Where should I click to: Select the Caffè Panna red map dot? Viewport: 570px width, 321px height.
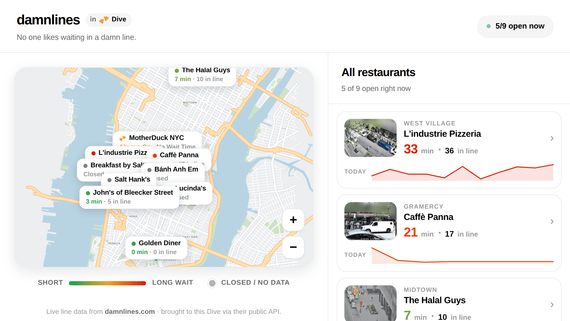coord(155,155)
